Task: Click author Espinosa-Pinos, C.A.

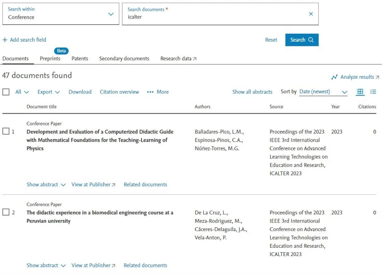Action: [219, 140]
